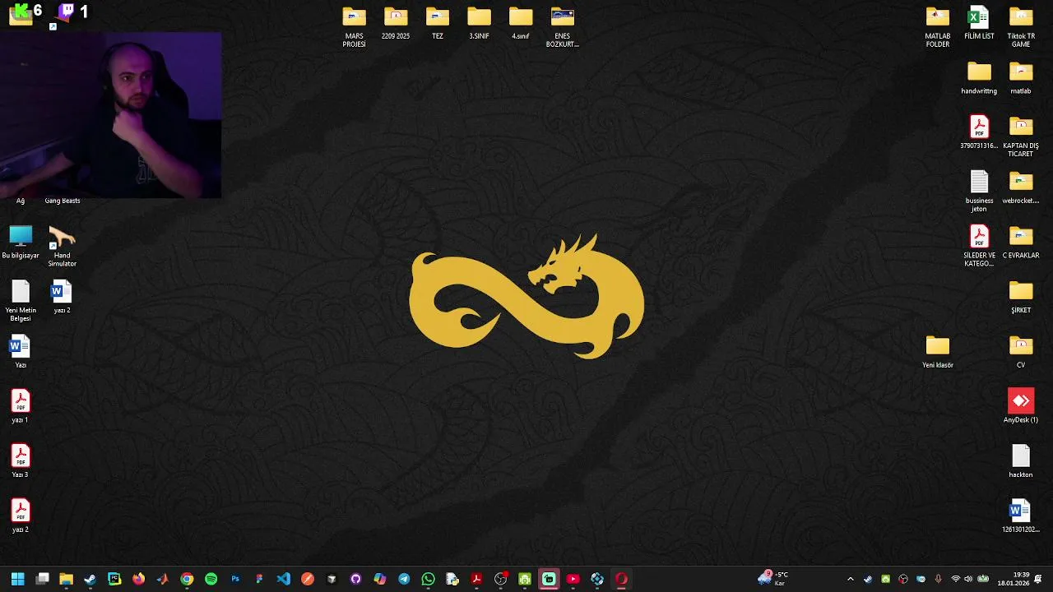Open the 1261301202 Word document
1053x592 pixels.
1021,517
